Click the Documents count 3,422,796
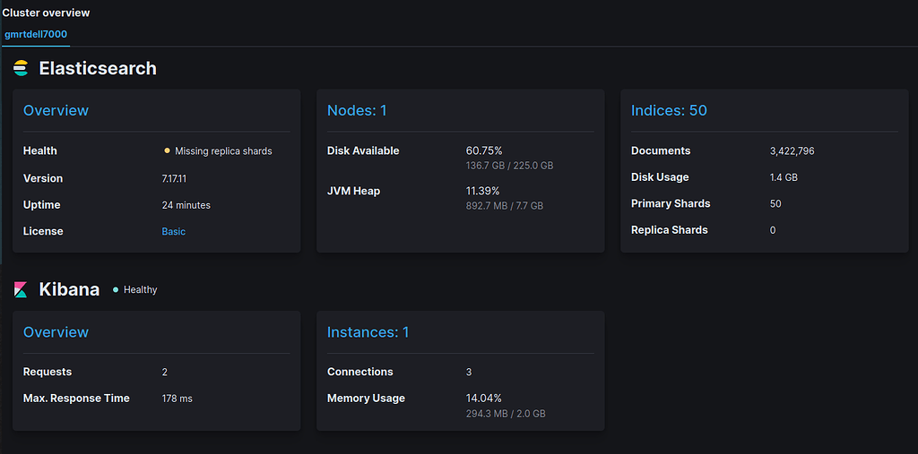The image size is (918, 454). [792, 151]
